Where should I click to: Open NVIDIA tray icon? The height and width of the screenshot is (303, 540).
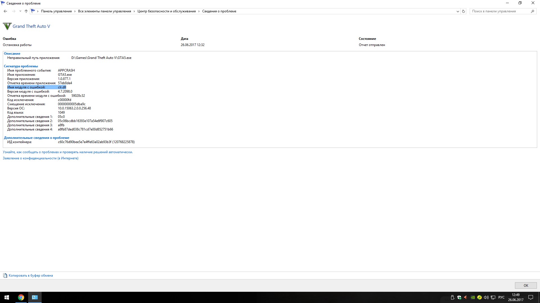473,297
